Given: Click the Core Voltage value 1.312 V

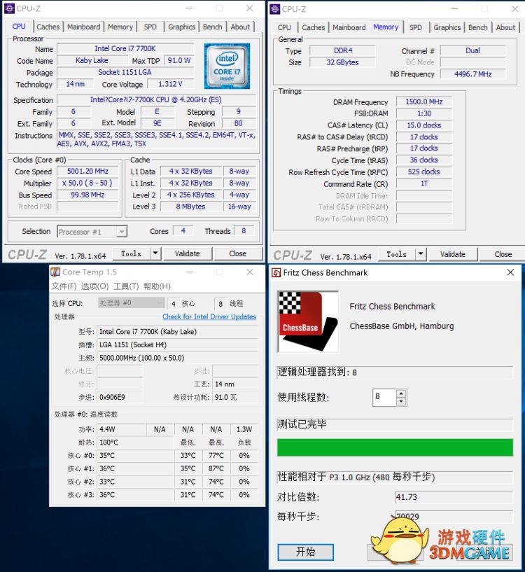Looking at the screenshot, I should (x=170, y=84).
